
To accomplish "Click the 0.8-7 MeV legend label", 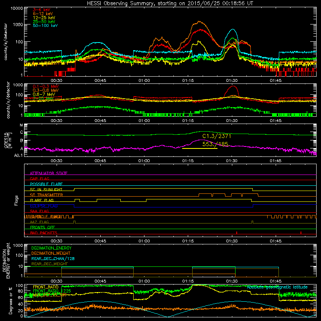I will click(44, 94).
